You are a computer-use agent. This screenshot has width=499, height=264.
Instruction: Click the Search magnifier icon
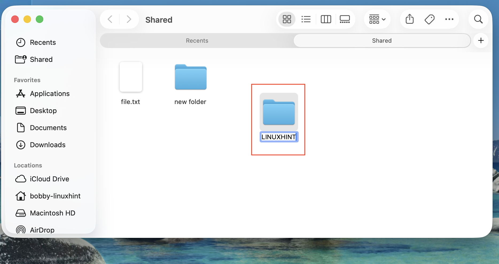click(478, 19)
